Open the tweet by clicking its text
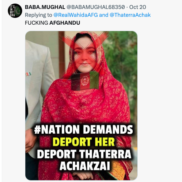 tap(53, 23)
